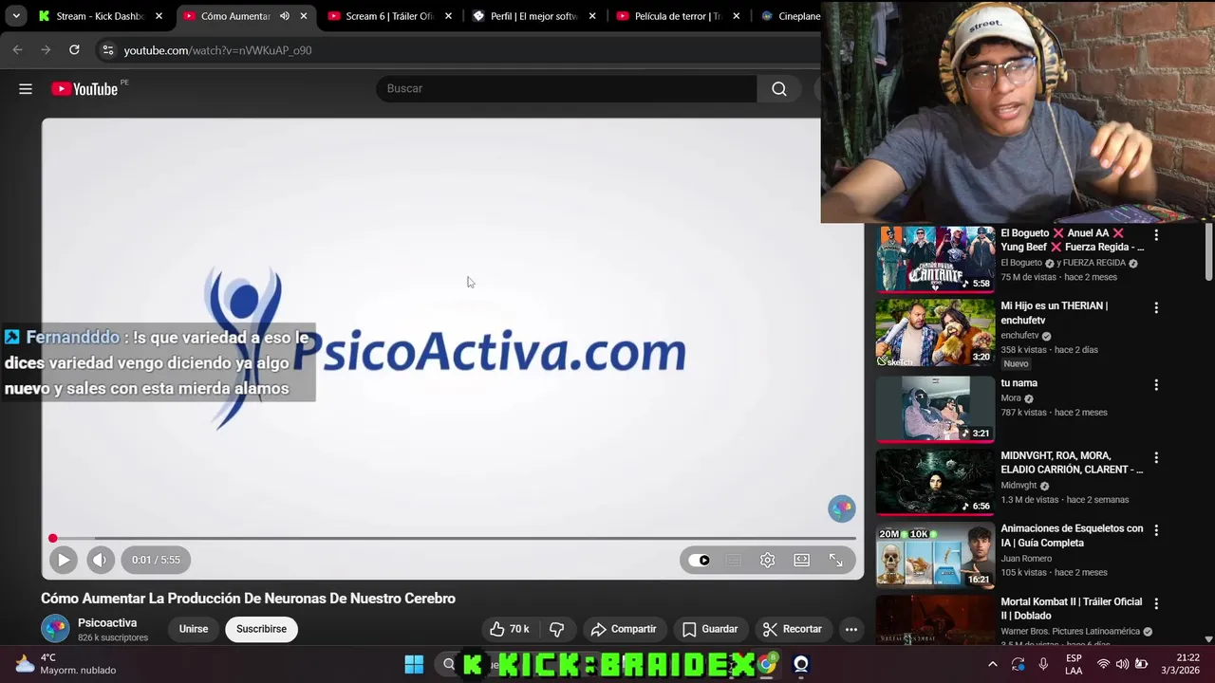The width and height of the screenshot is (1215, 683).
Task: Toggle the autoplay switch in the player
Action: (x=700, y=560)
